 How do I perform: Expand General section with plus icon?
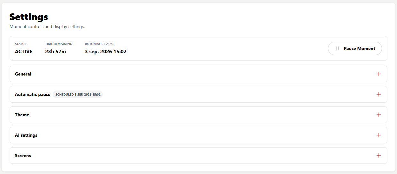[x=379, y=74]
